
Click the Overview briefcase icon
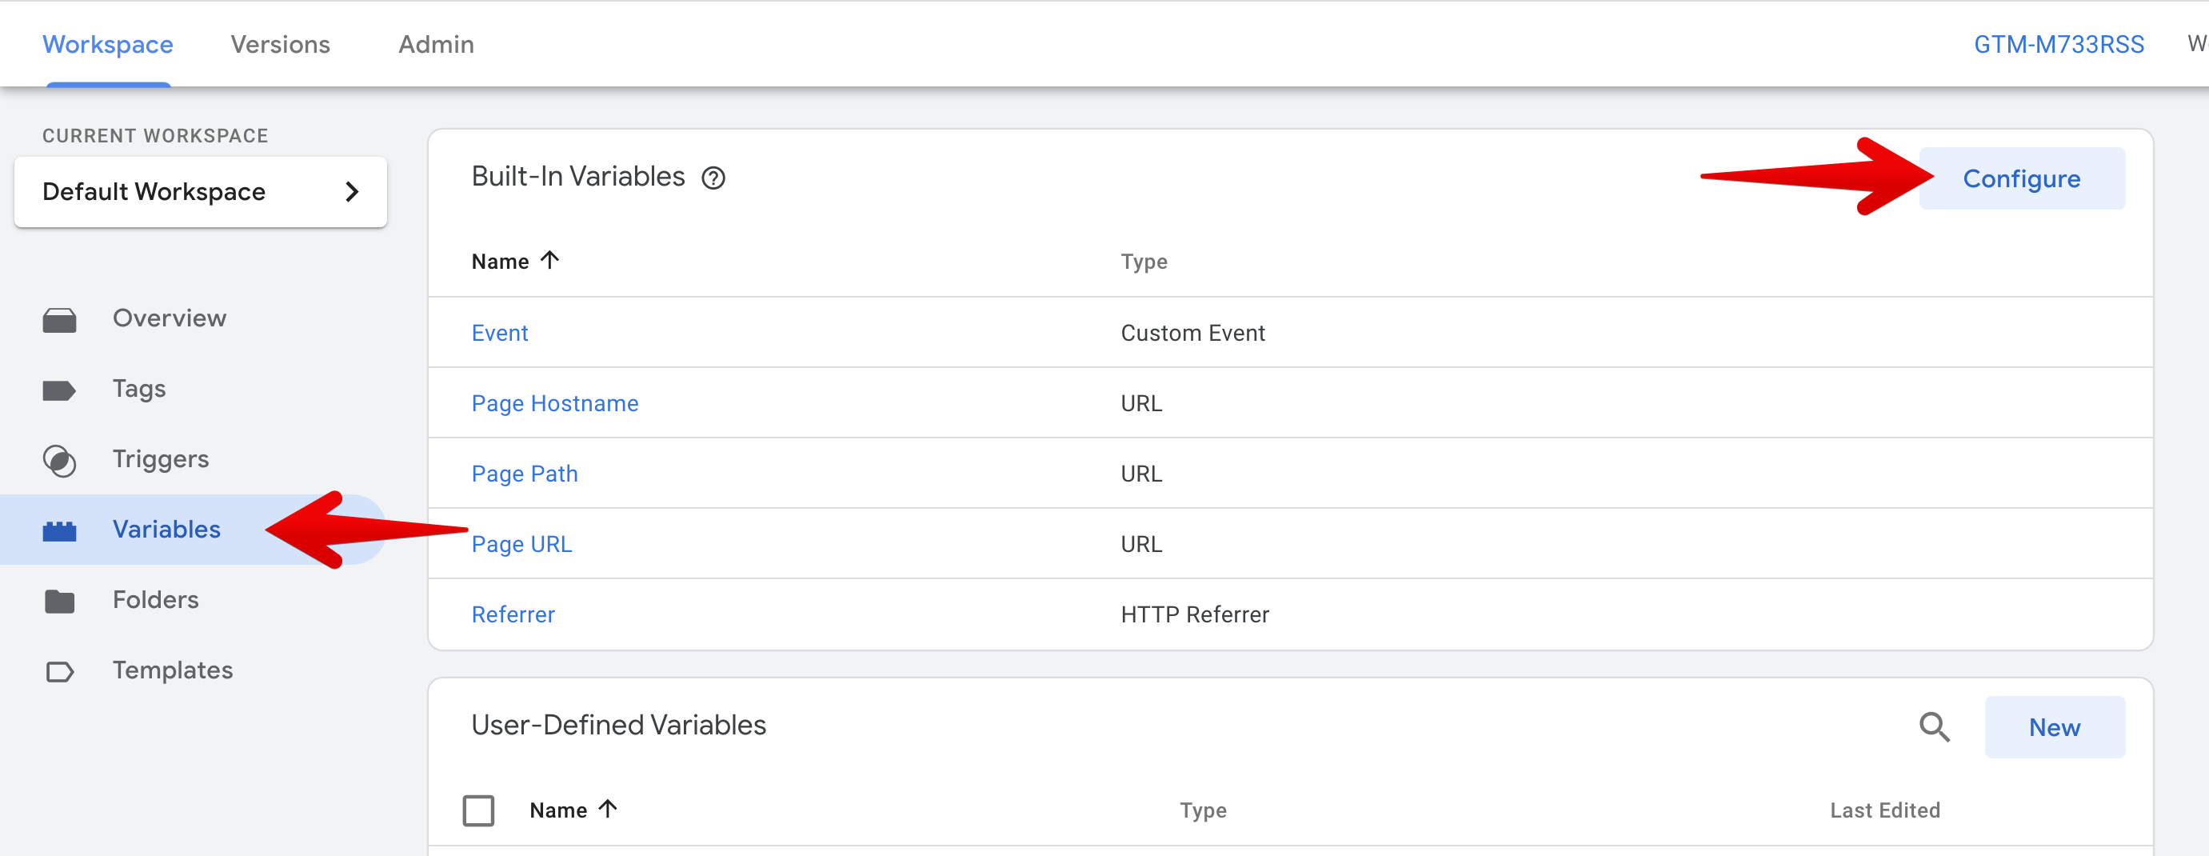(59, 319)
